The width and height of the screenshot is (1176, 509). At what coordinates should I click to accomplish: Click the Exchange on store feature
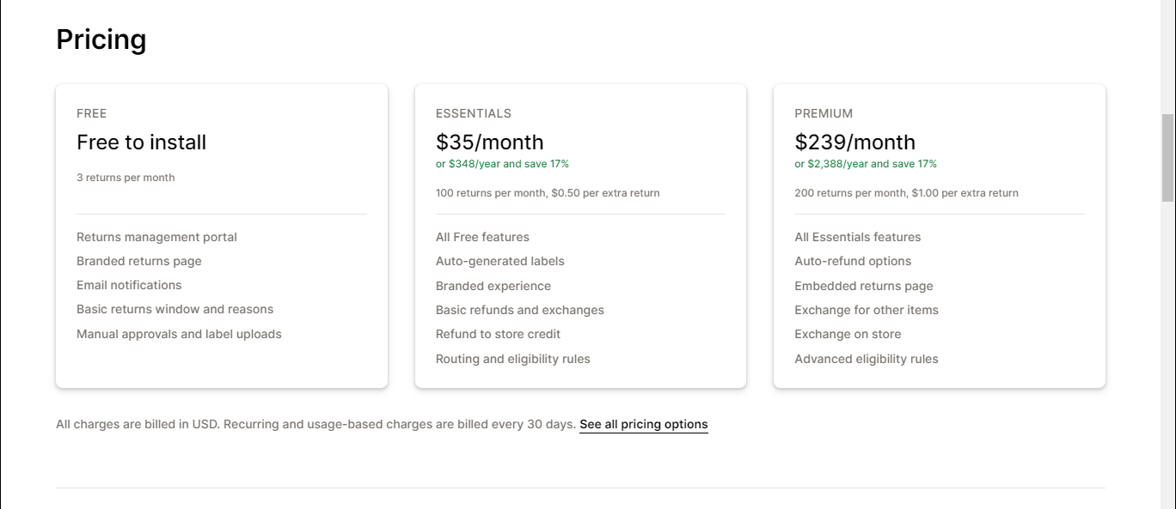click(x=848, y=334)
